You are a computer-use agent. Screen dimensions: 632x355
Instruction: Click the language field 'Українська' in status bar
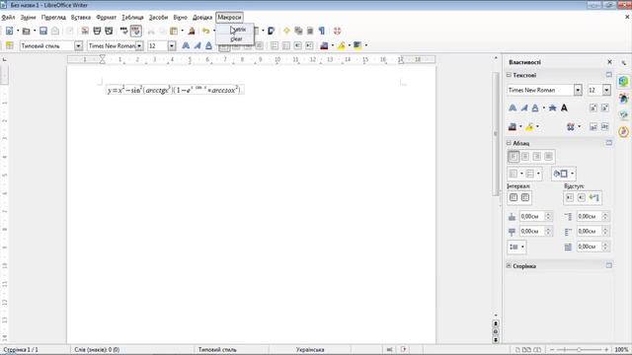[x=310, y=350]
